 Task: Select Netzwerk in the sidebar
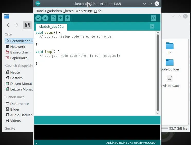(17, 47)
